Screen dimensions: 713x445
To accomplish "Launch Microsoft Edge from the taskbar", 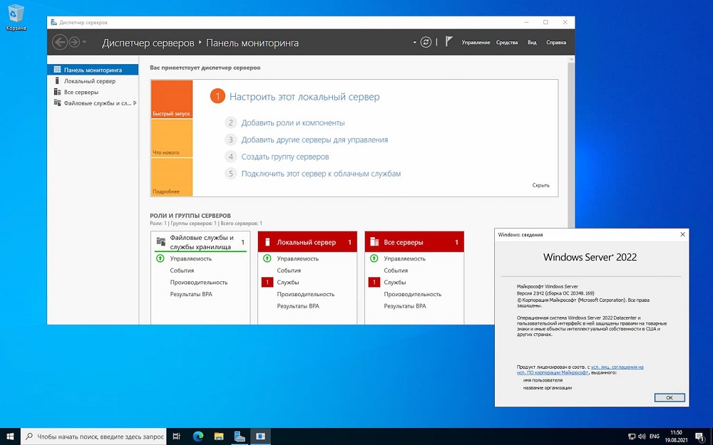I will (198, 436).
